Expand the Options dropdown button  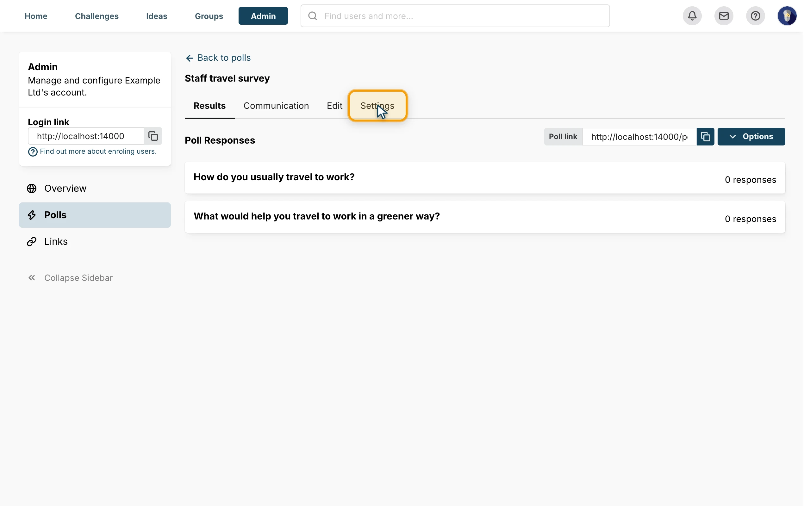point(751,137)
